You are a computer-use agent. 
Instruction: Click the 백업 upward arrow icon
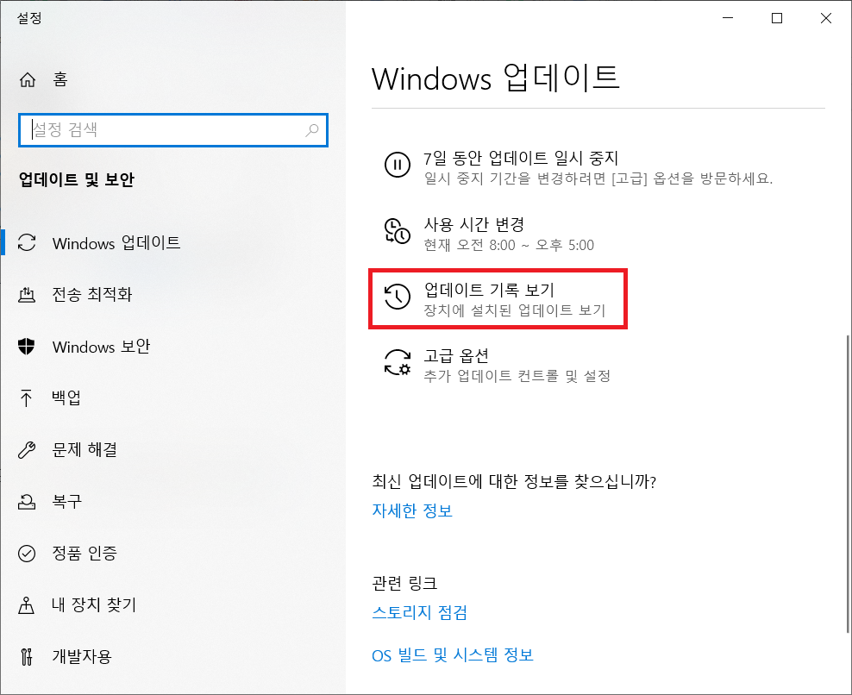[26, 398]
